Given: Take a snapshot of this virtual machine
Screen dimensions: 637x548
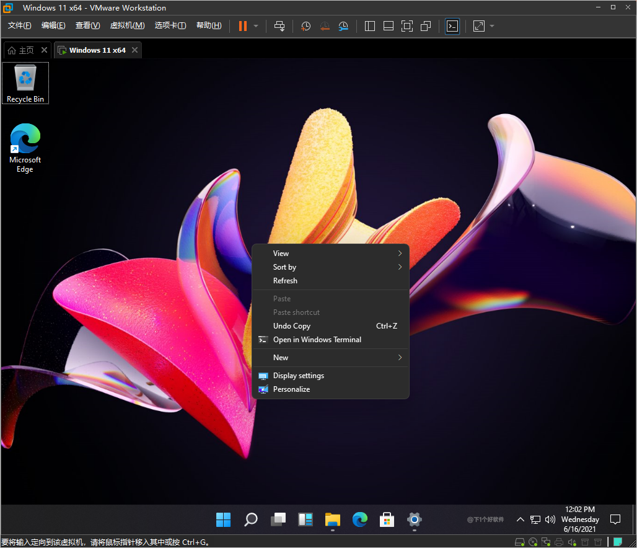Looking at the screenshot, I should [x=305, y=26].
